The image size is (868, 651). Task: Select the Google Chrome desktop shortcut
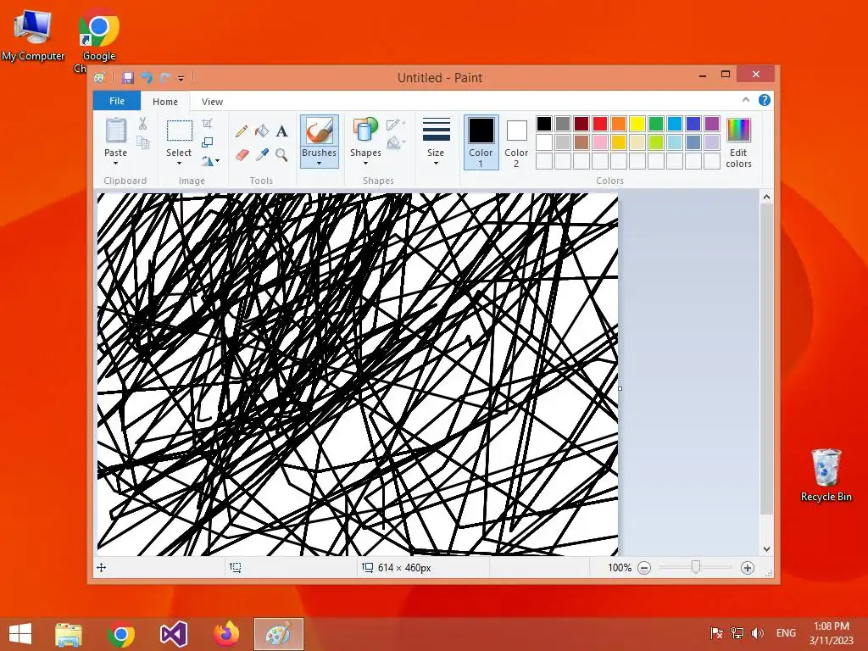coord(99,39)
